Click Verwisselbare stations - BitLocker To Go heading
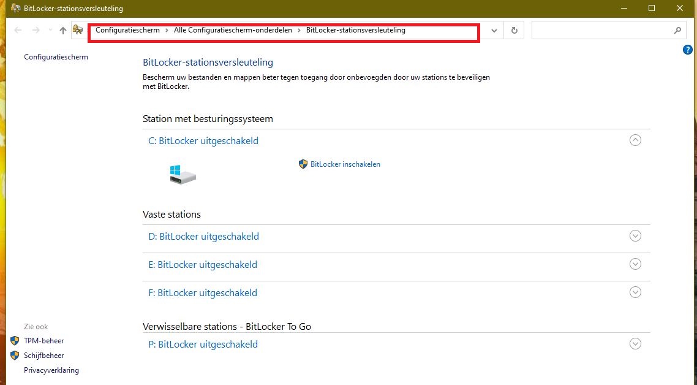The width and height of the screenshot is (697, 385). point(227,327)
